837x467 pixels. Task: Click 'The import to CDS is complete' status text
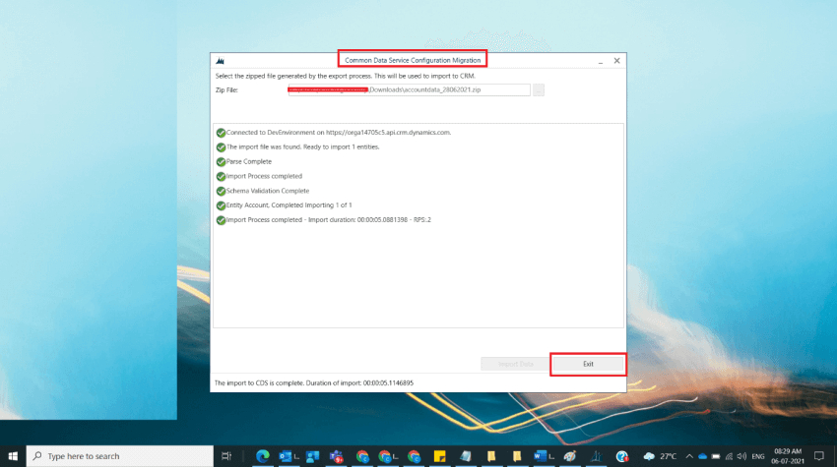[313, 382]
